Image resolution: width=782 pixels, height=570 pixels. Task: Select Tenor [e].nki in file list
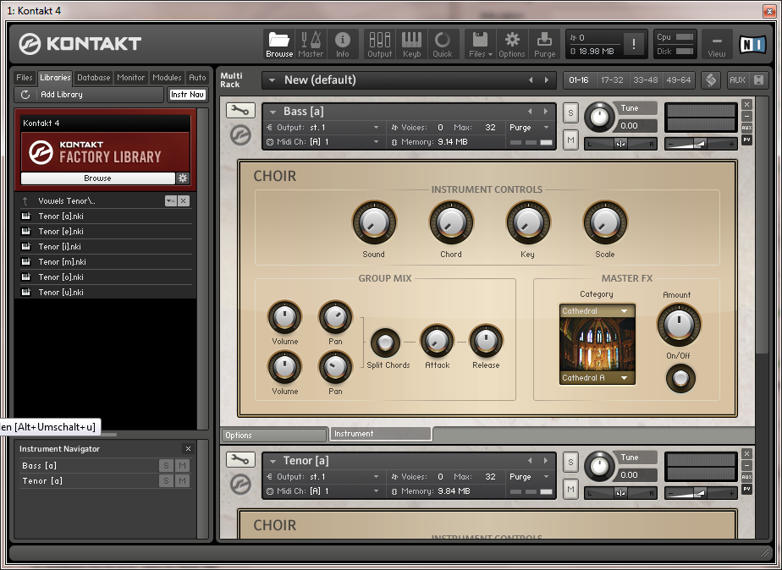61,231
